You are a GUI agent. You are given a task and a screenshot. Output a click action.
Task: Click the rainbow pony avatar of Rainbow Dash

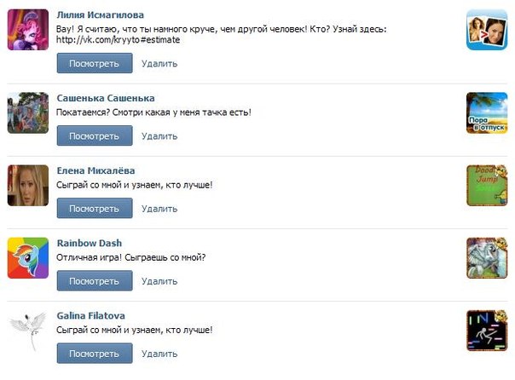coord(28,258)
